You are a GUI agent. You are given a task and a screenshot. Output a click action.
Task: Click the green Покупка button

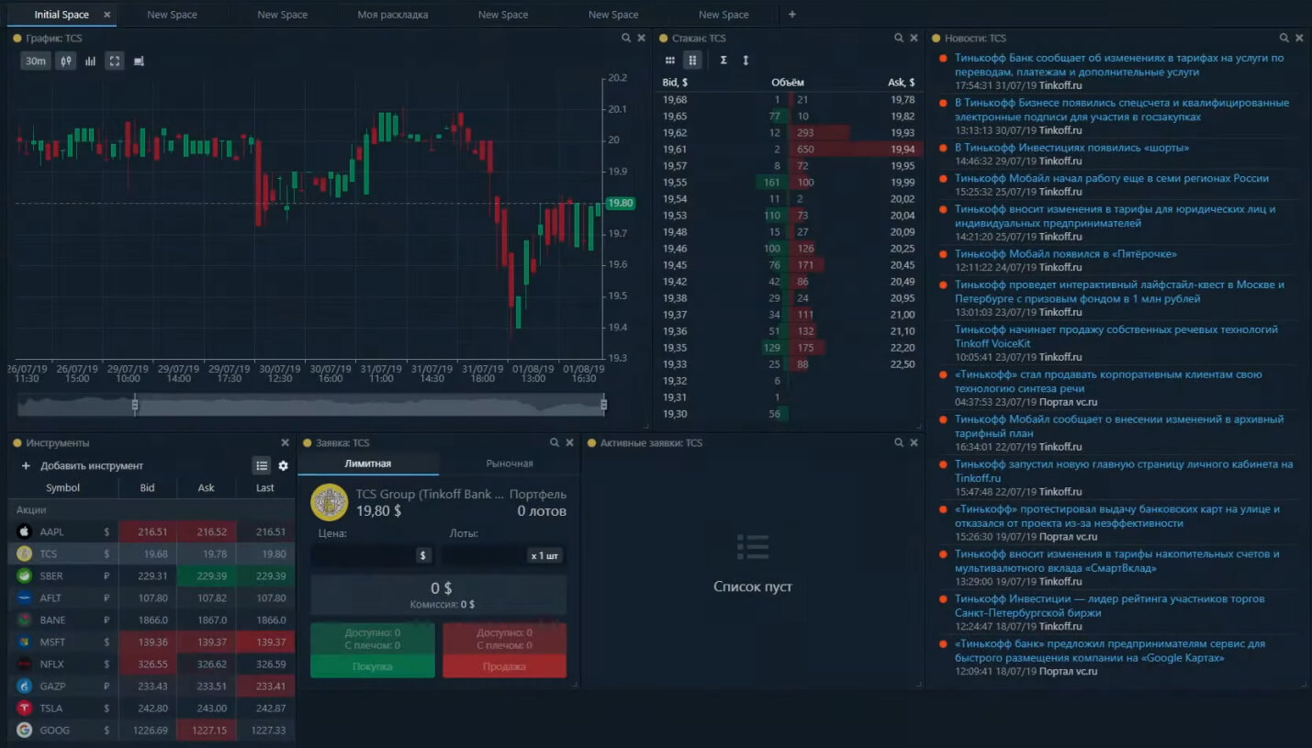coord(373,666)
